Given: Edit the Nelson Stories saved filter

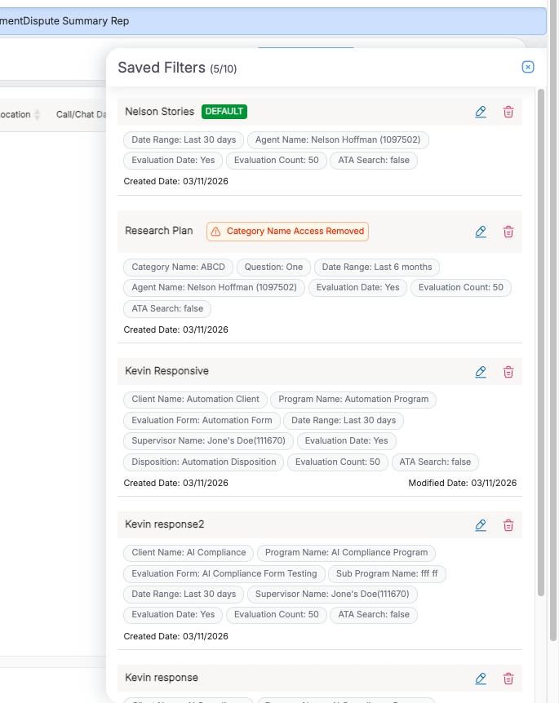Looking at the screenshot, I should (x=481, y=112).
